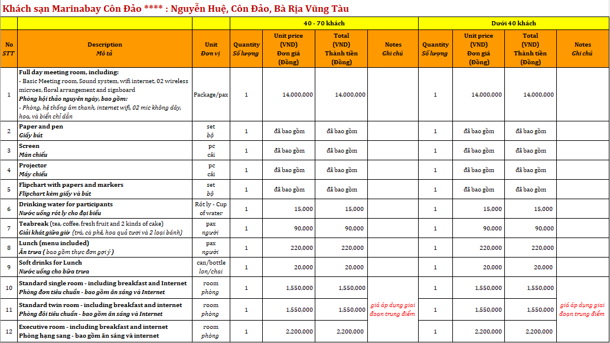Screen dimensions: 610x343
Task: Click the "Lunch (menu included)" description cell
Action: (105, 248)
